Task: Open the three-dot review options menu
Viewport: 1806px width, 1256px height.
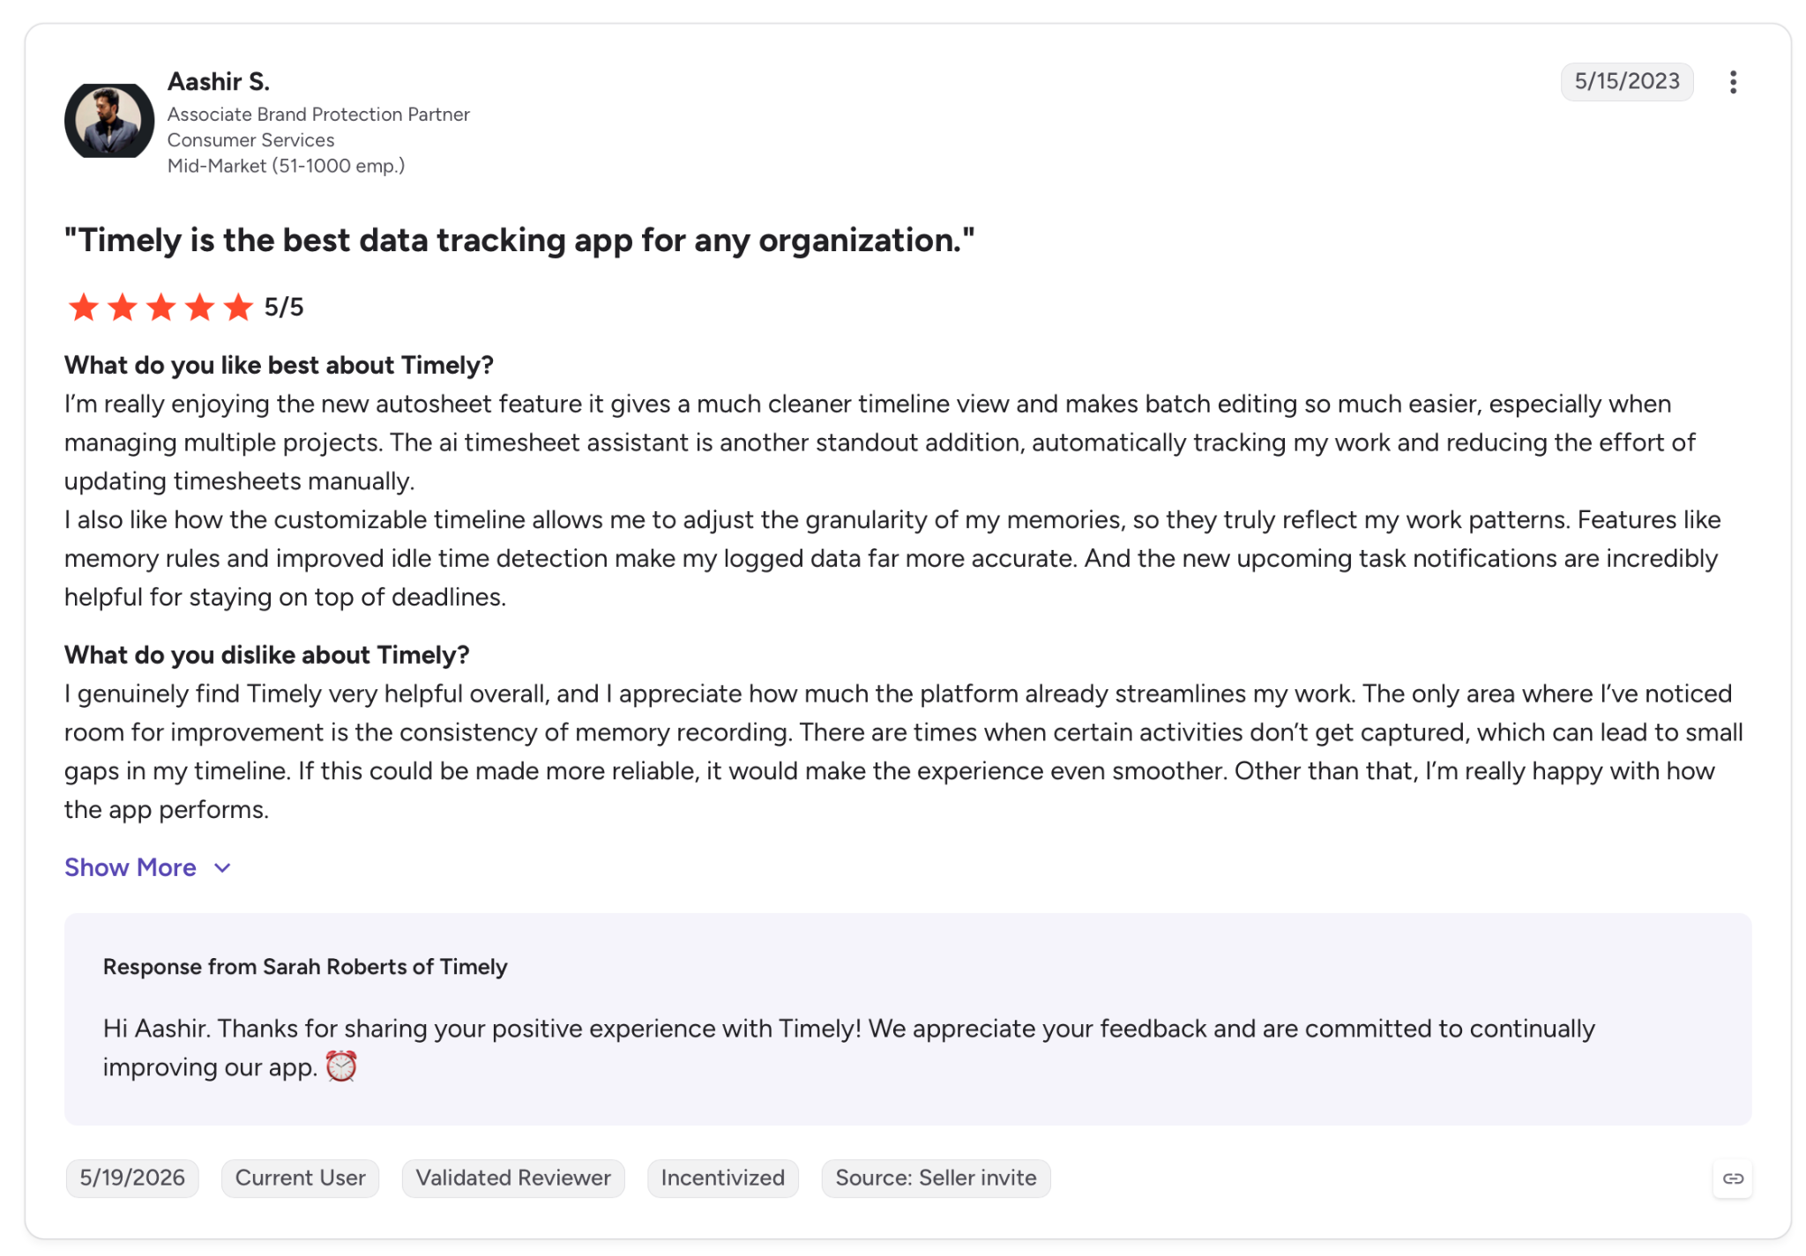Action: (1732, 82)
